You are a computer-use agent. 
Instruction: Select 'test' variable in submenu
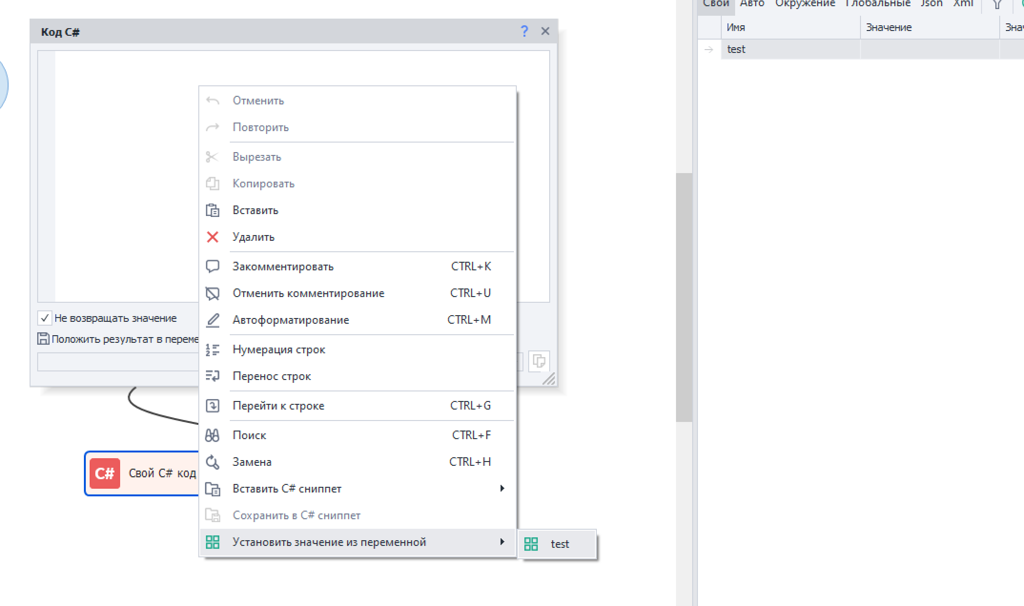click(x=559, y=544)
